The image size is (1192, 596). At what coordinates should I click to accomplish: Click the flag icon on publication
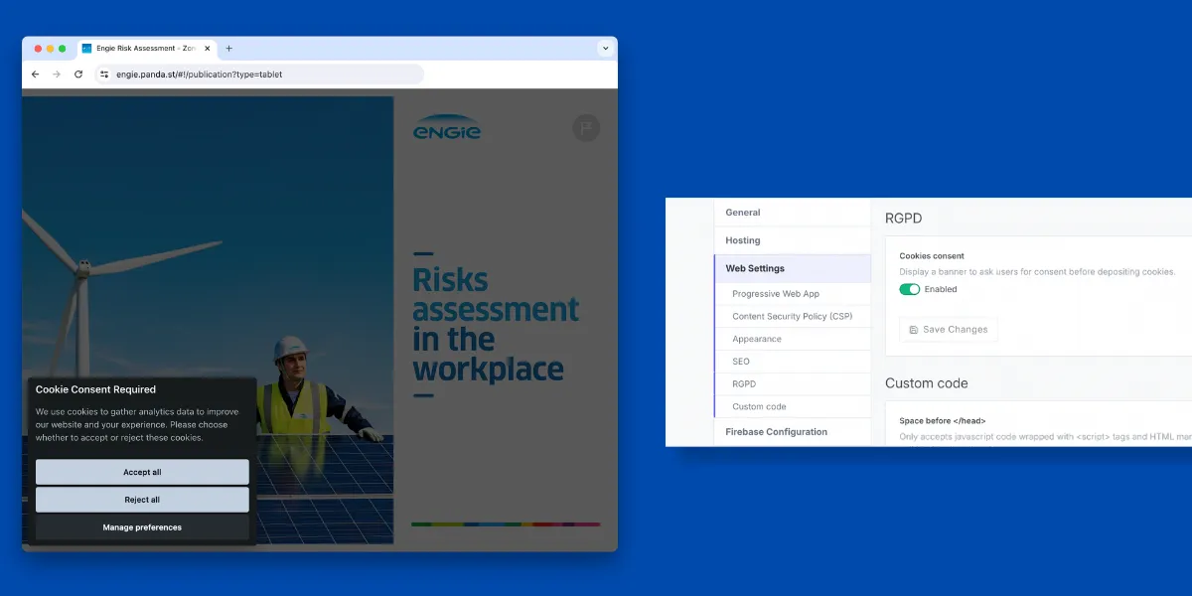[586, 128]
